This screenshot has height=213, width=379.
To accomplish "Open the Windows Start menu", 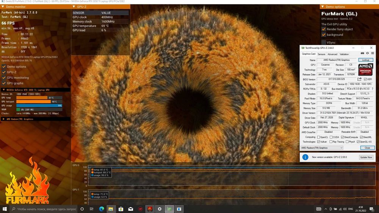I will [5, 209].
